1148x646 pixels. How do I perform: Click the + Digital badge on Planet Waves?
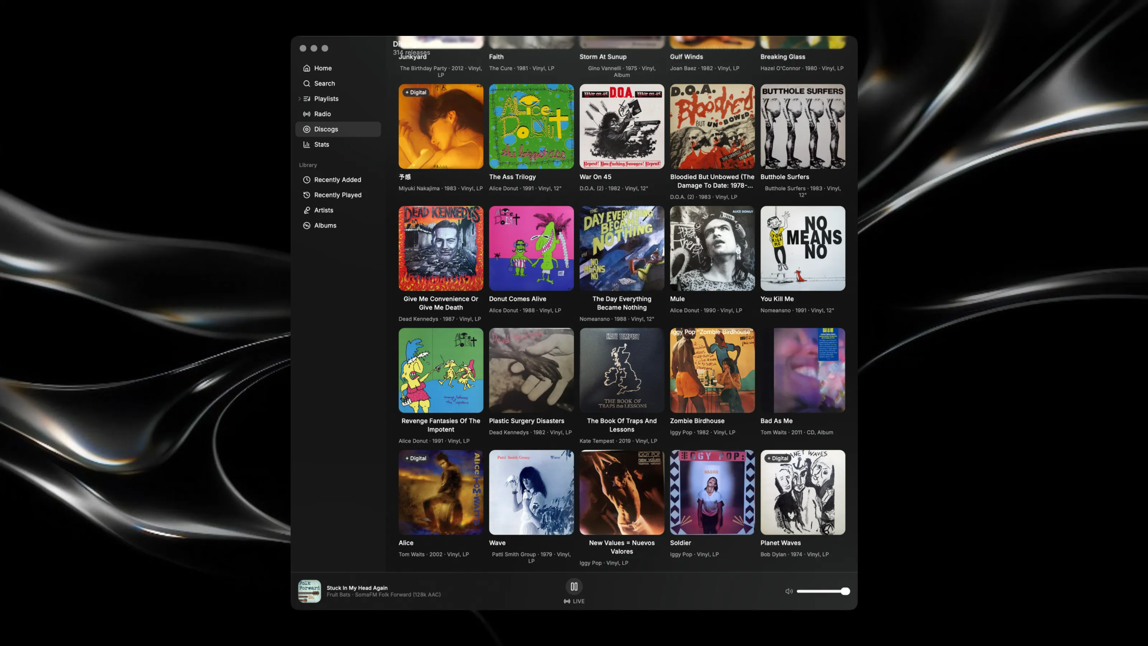point(777,458)
